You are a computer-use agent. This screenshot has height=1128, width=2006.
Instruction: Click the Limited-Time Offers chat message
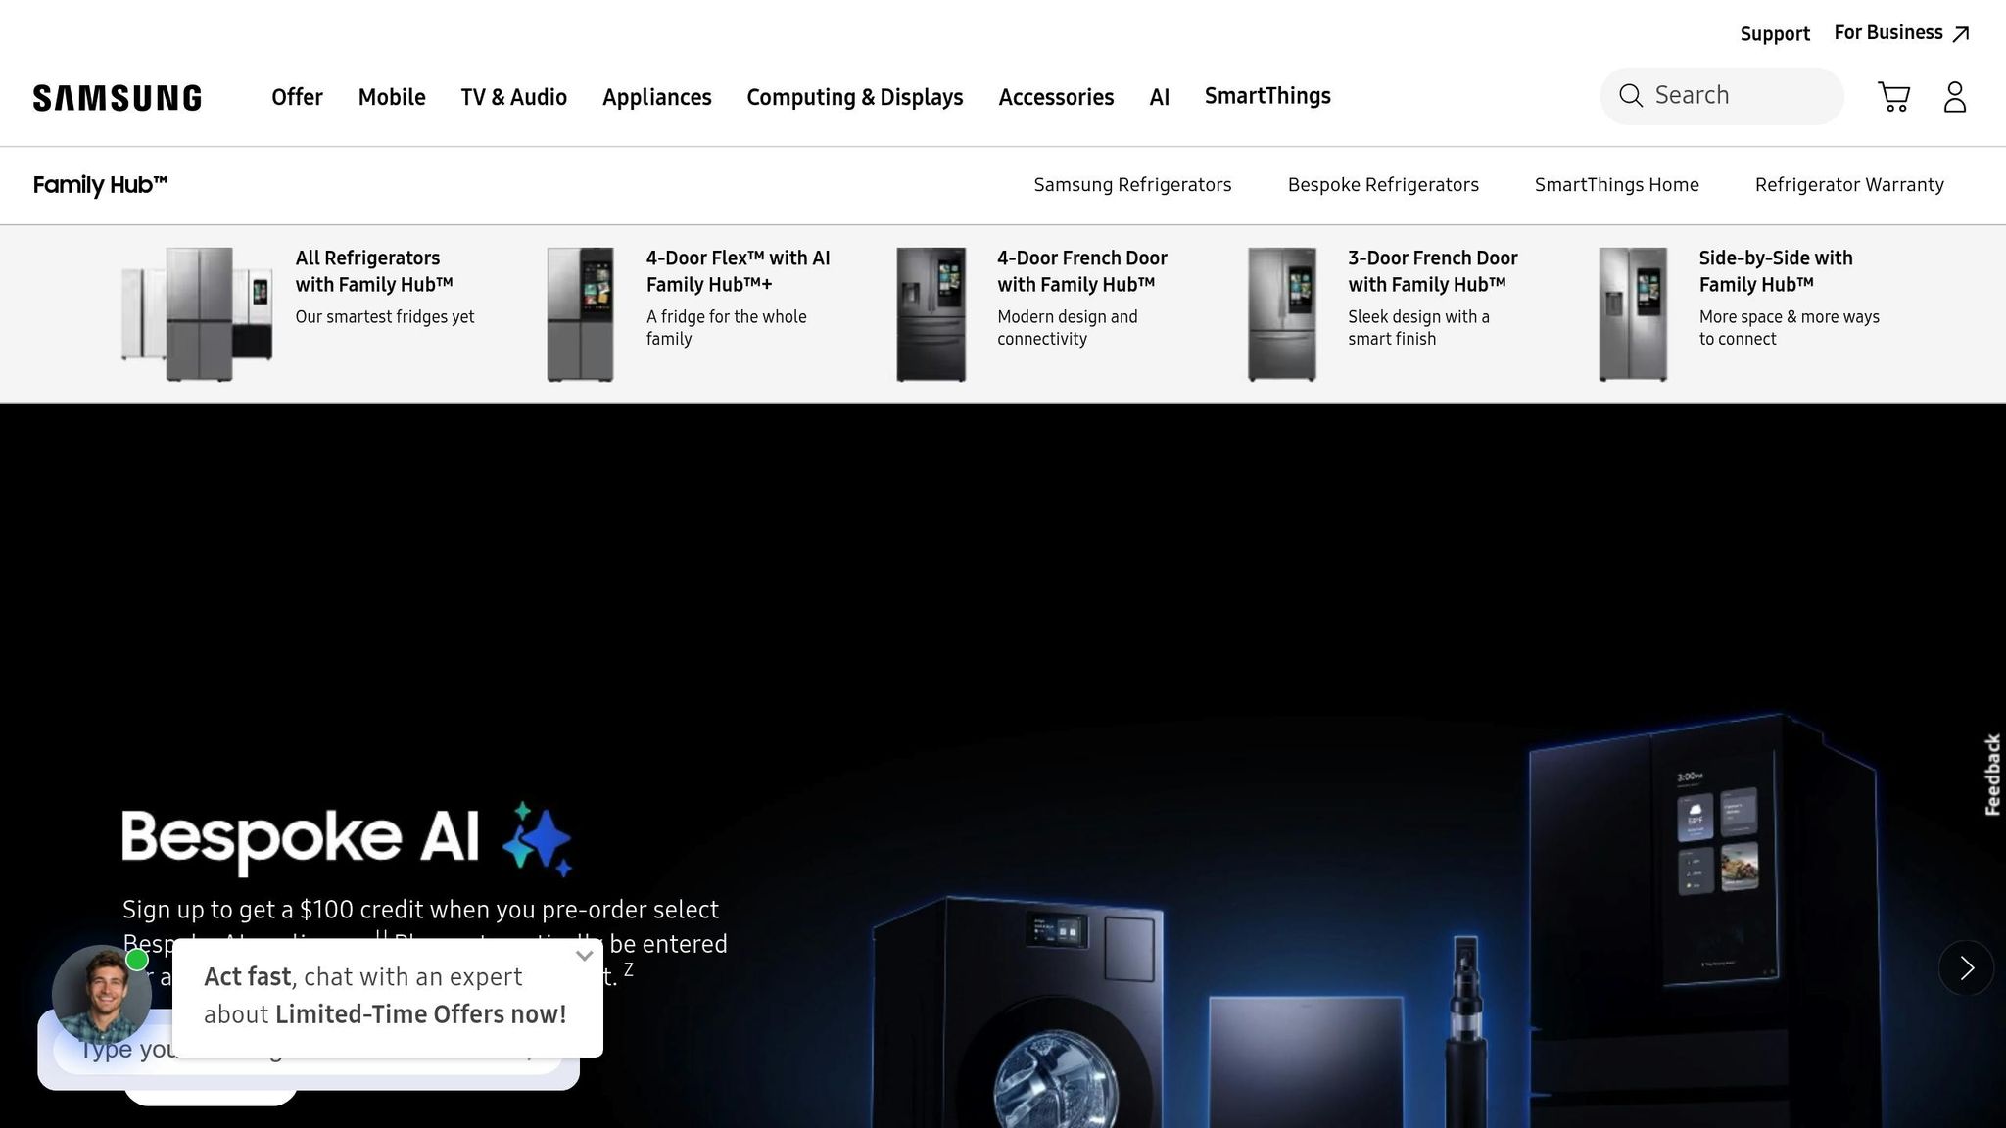click(386, 996)
